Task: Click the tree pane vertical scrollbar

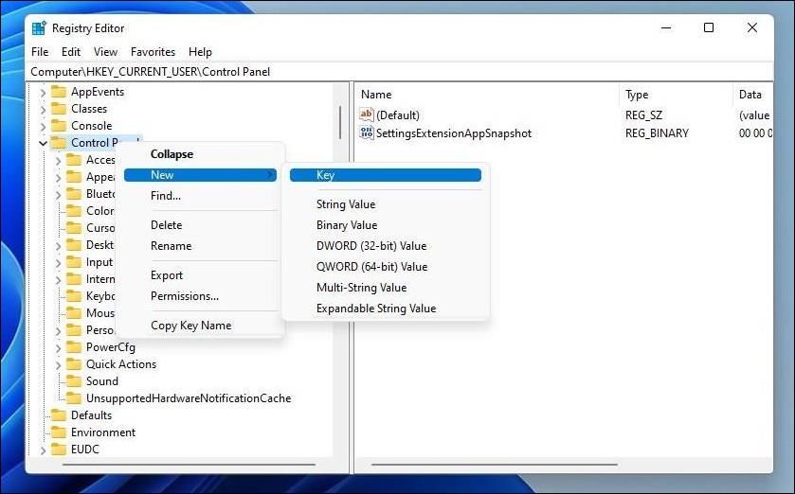Action: (339, 123)
